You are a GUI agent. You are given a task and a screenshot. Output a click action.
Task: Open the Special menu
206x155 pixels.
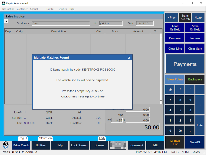[34, 9]
